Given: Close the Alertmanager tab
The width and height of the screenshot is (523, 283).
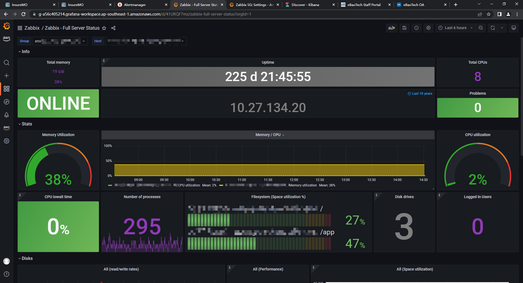Looking at the screenshot, I should pos(166,5).
